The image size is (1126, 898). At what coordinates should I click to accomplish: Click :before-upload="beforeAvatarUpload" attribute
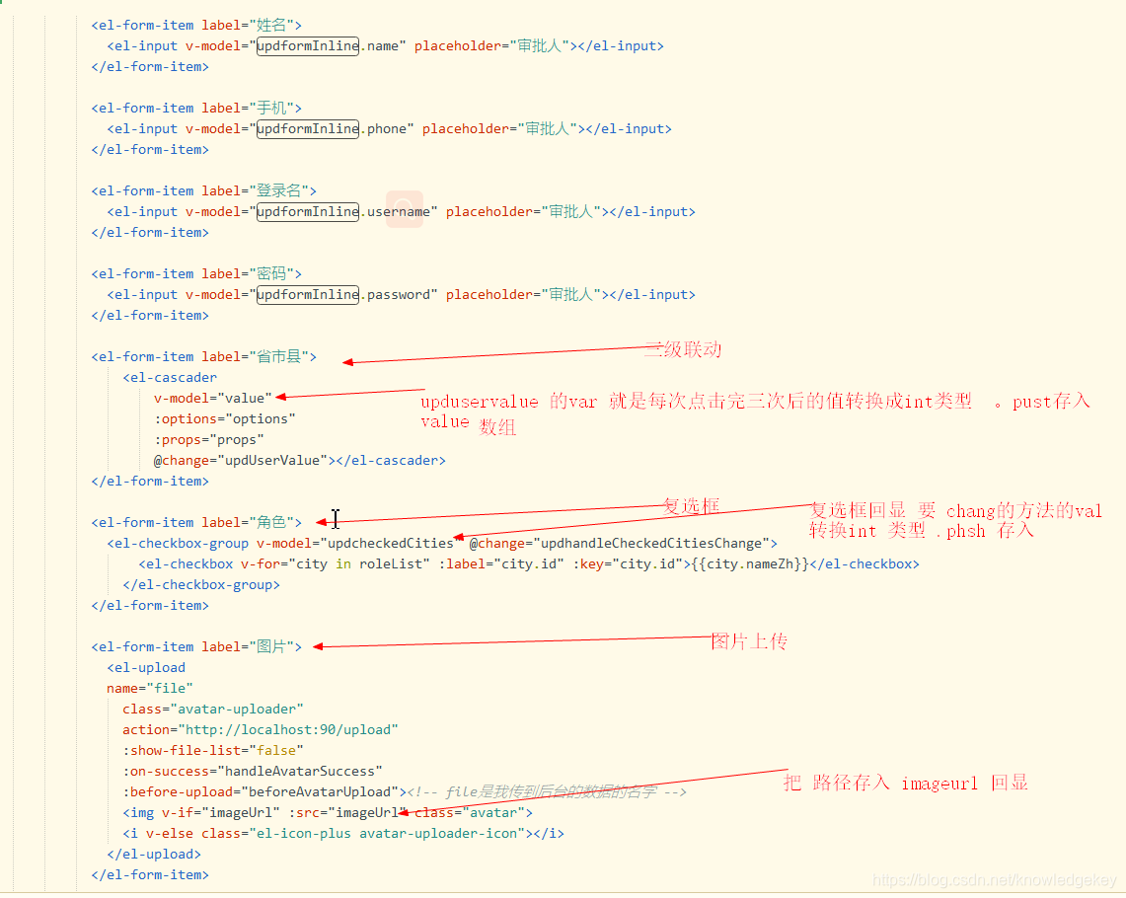pos(261,791)
